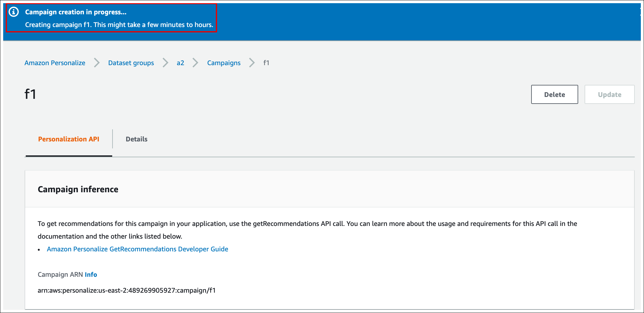The image size is (644, 313).
Task: Select the Personalization API tab
Action: [69, 139]
